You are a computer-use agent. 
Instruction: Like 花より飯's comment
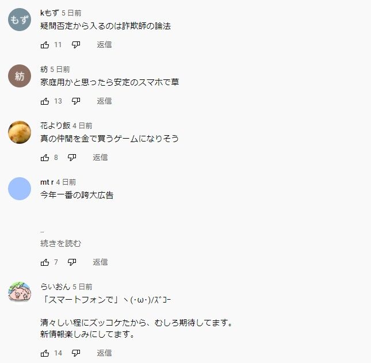tap(45, 158)
